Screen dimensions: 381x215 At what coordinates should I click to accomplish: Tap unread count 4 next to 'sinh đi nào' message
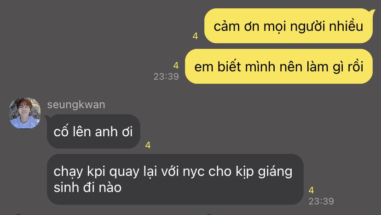tap(311, 190)
